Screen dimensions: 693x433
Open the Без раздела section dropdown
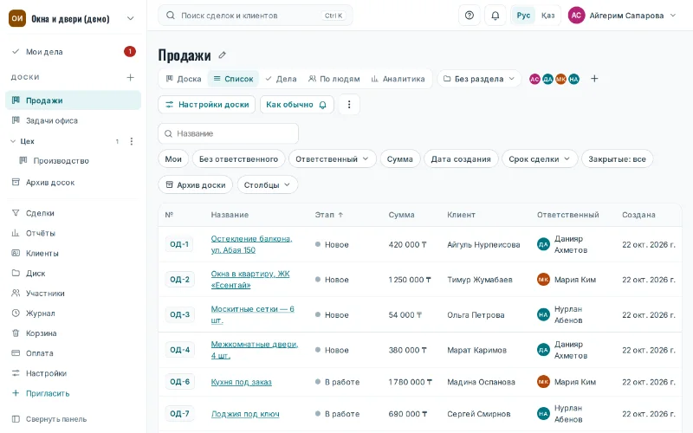click(x=479, y=79)
